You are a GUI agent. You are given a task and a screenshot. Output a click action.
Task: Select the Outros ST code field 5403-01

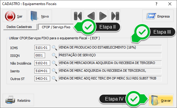click(42, 79)
